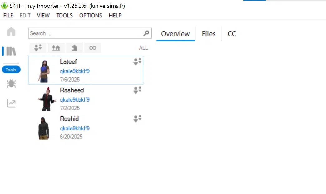Click household icon beside Lateef
Viewport: 326px width, 194px height.
click(x=137, y=62)
